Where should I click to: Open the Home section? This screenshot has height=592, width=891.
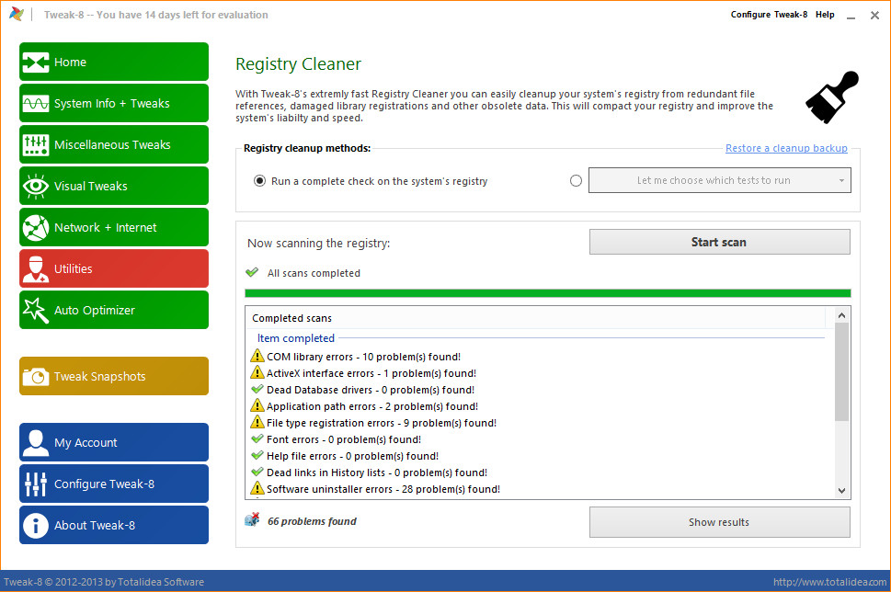click(114, 62)
